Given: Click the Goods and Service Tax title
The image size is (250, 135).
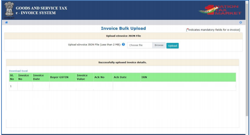Looking at the screenshot, I should 41,8.
